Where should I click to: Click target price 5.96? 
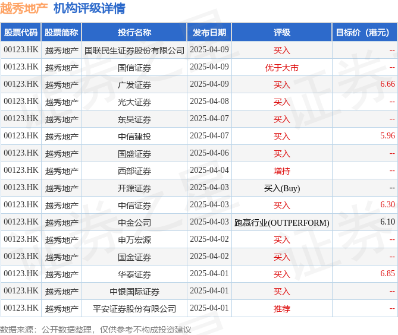click(387, 135)
